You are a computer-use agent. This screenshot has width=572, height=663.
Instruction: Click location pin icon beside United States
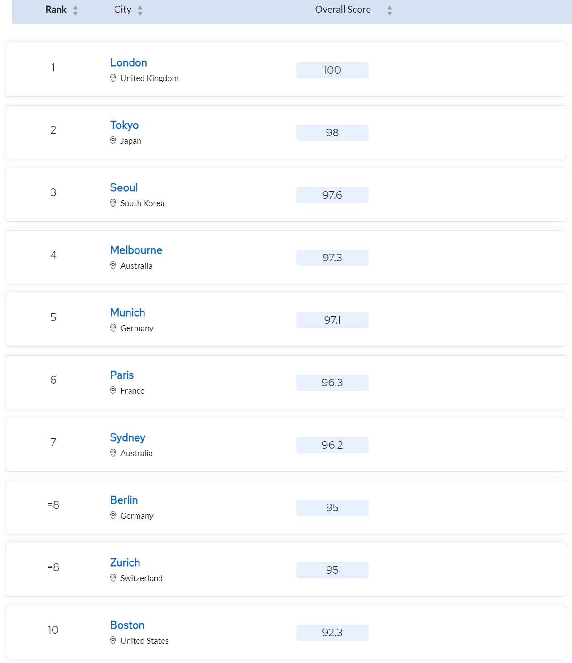point(113,640)
